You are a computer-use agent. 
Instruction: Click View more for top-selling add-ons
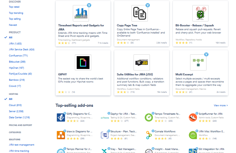pos(221,106)
